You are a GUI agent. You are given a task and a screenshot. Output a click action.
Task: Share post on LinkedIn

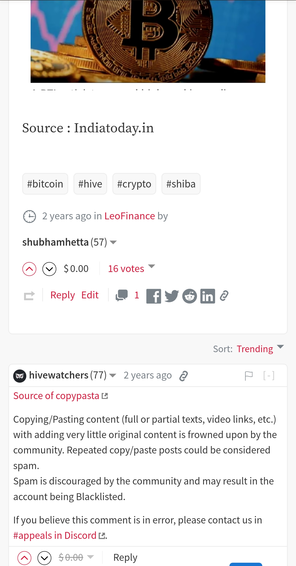pos(208,296)
